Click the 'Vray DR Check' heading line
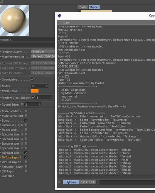 point(77,146)
